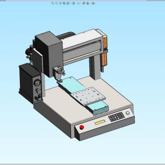The height and width of the screenshot is (165, 165).
Task: Select the yellow display face on front panel
Action: (x=100, y=122)
